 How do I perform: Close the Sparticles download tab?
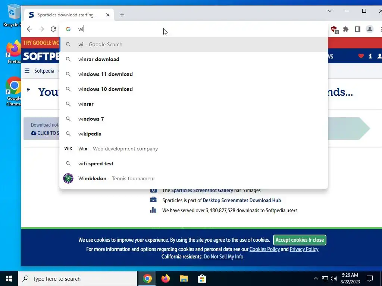[x=108, y=15]
